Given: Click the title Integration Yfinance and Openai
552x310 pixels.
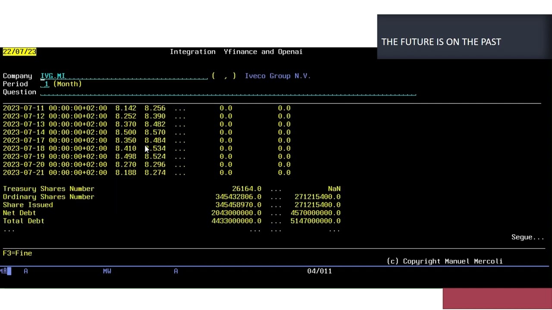Looking at the screenshot, I should point(236,52).
